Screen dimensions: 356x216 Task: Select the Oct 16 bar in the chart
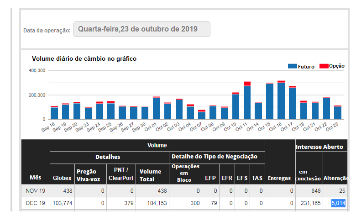point(281,100)
